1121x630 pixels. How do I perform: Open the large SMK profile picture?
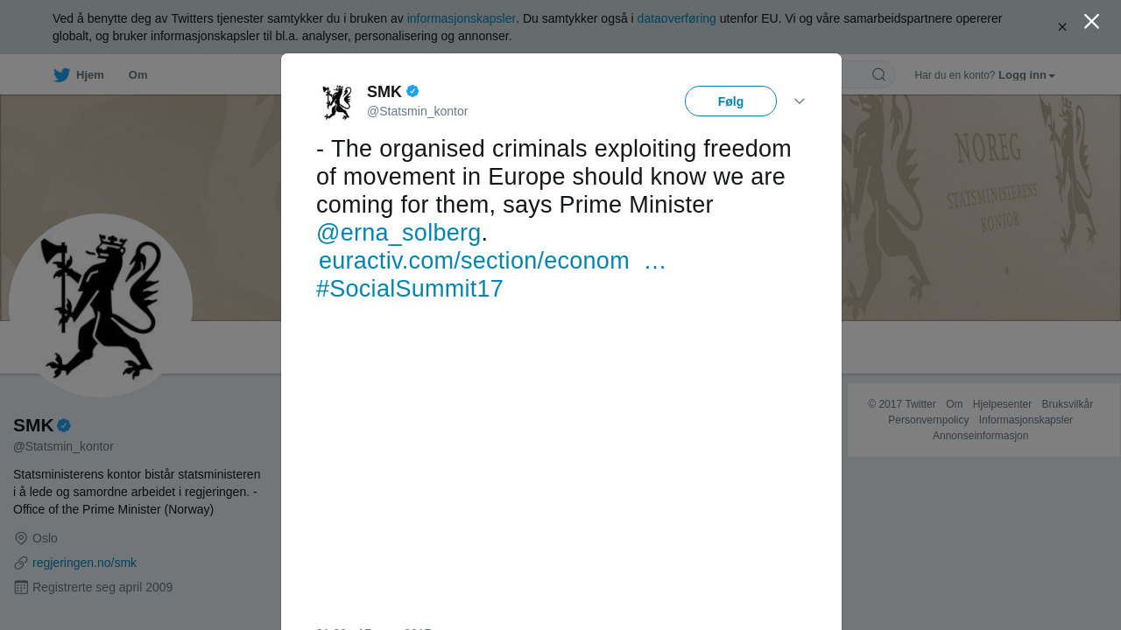101,305
